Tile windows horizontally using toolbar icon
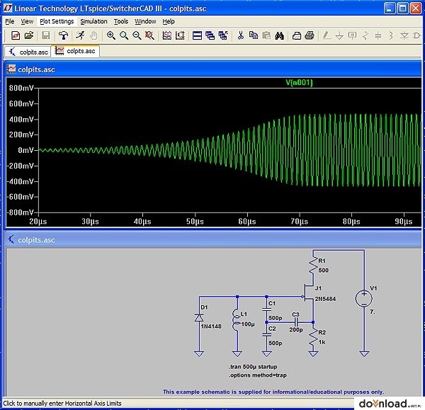This screenshot has height=410, width=425. [197, 35]
